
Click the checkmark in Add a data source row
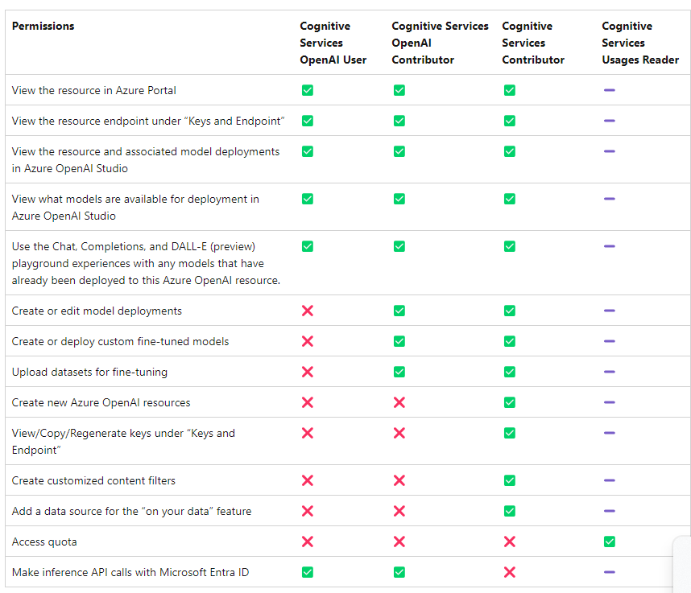click(510, 511)
